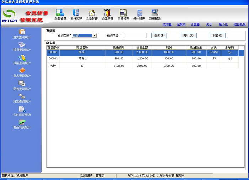Image resolution: width=249 pixels, height=180 pixels.
Task: Open 进货查询统计 in sidebar
Action: point(22,34)
